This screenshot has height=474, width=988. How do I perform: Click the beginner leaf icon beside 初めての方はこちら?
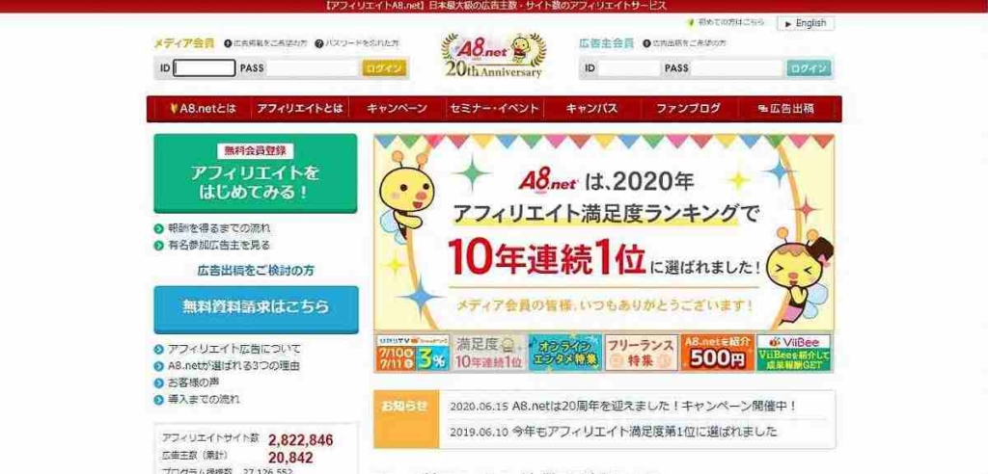click(691, 22)
